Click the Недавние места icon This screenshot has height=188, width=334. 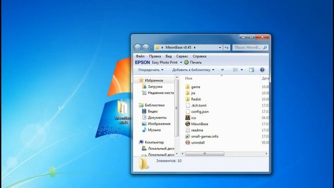[144, 93]
